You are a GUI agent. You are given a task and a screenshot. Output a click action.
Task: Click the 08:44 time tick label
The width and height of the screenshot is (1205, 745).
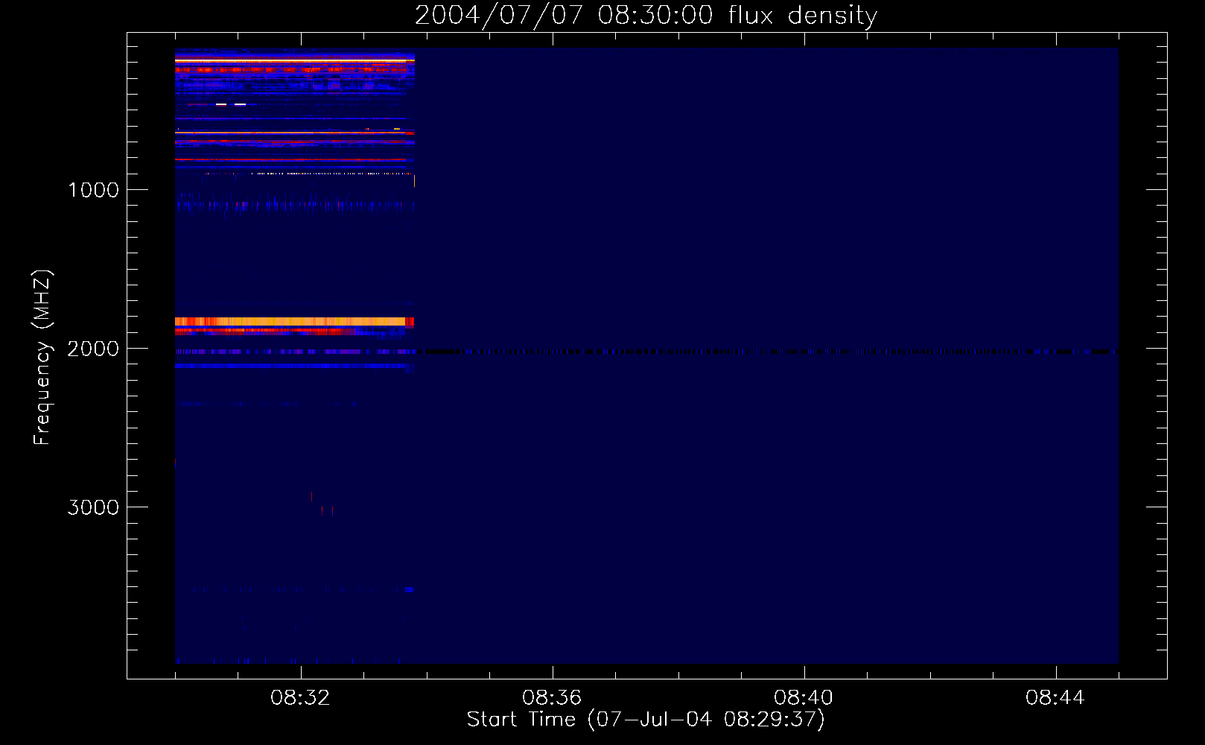point(1055,698)
